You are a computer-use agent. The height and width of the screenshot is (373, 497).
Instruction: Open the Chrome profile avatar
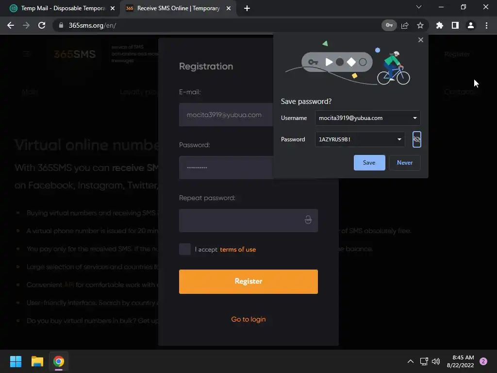click(471, 25)
